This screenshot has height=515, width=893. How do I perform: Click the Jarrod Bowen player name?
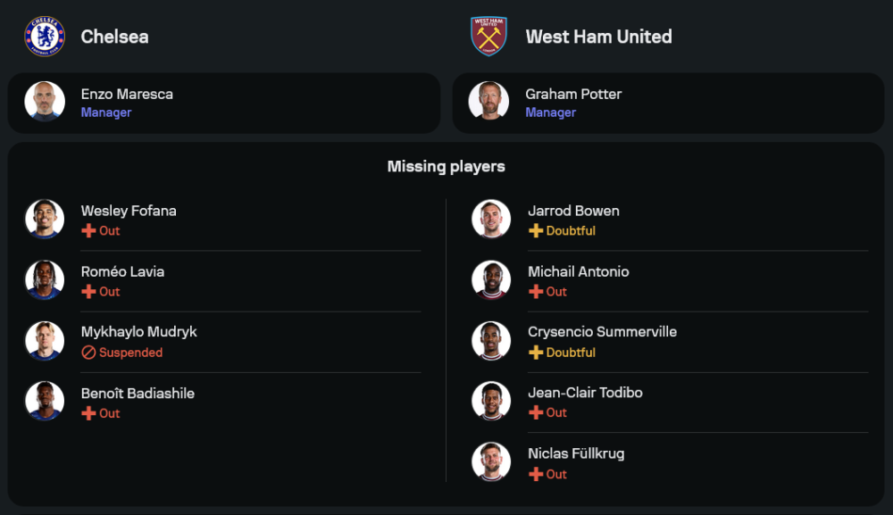(x=573, y=211)
